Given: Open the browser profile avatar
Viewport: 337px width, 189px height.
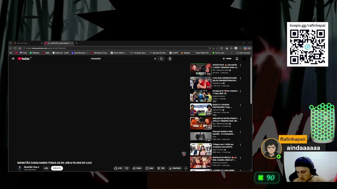Looking at the screenshot, I should coord(236,48).
